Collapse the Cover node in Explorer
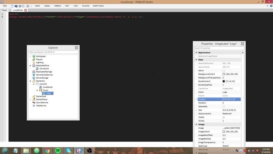Viewport: 273px width, 154px height. [37, 90]
